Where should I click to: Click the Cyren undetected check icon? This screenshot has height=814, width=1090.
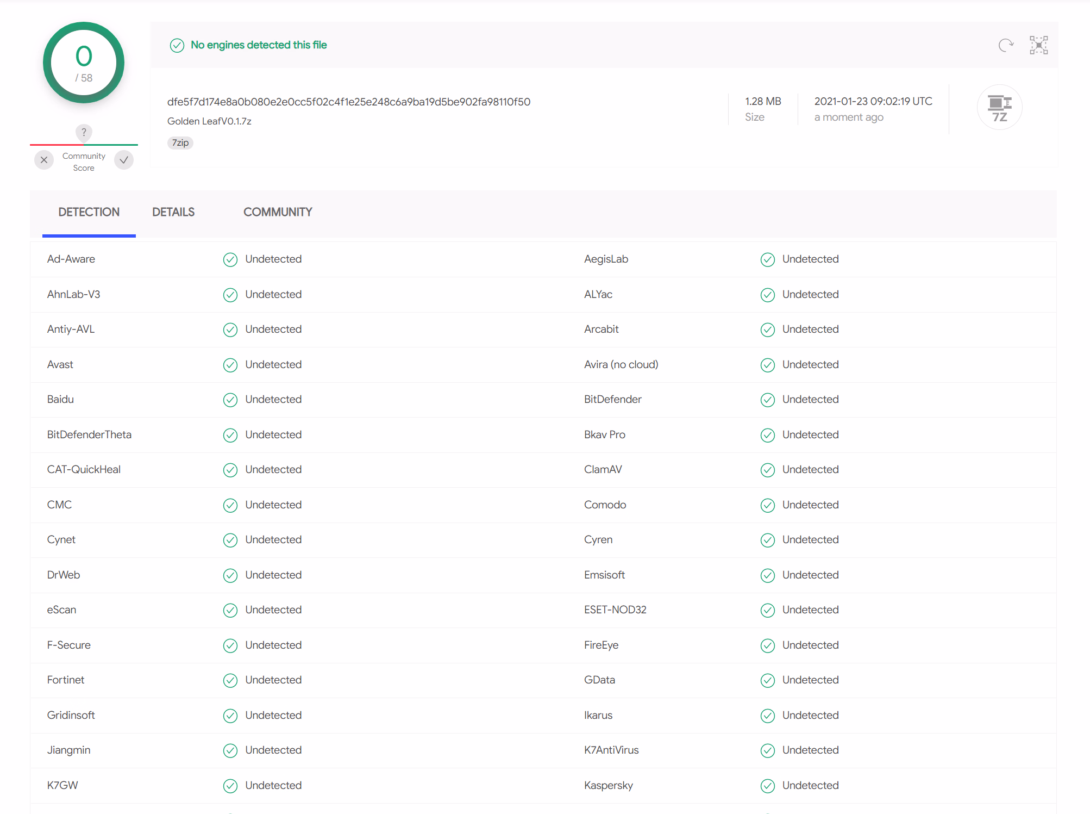click(x=768, y=540)
